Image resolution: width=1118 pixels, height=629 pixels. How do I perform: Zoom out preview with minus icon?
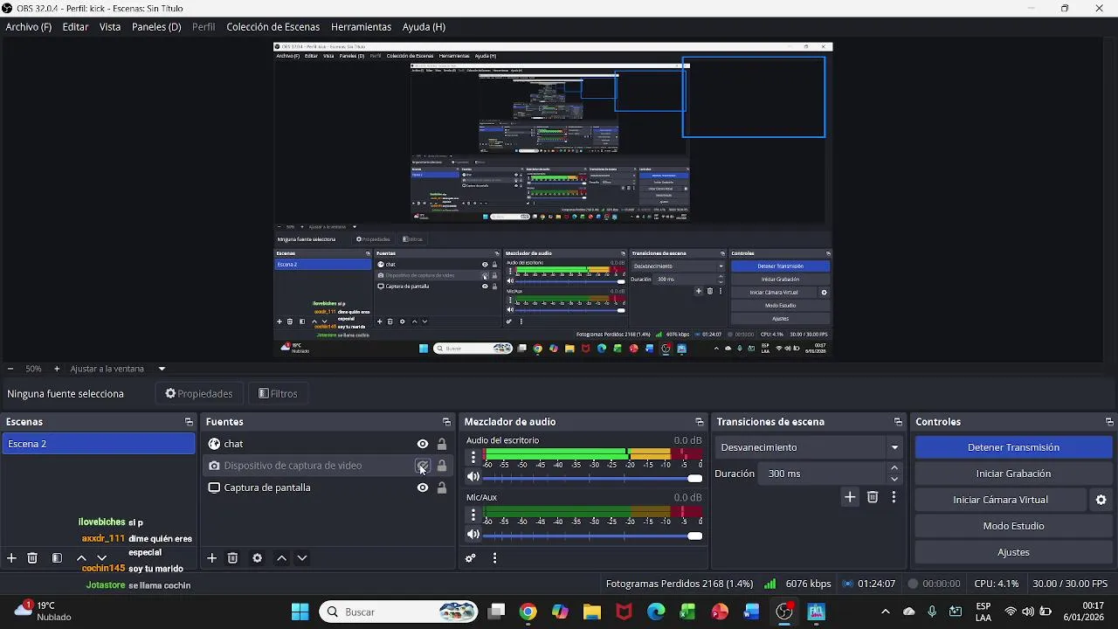click(x=10, y=369)
